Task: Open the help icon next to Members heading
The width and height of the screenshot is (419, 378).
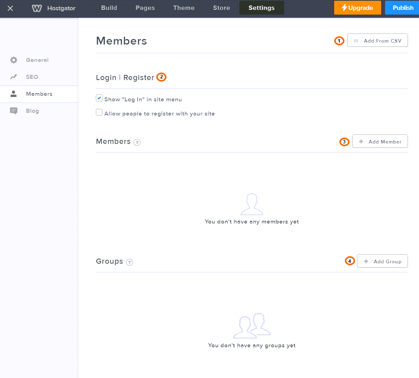Action: [x=137, y=142]
